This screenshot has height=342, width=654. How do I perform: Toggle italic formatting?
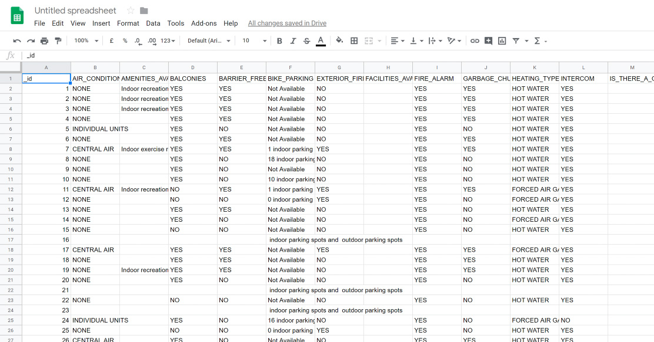[x=293, y=41]
